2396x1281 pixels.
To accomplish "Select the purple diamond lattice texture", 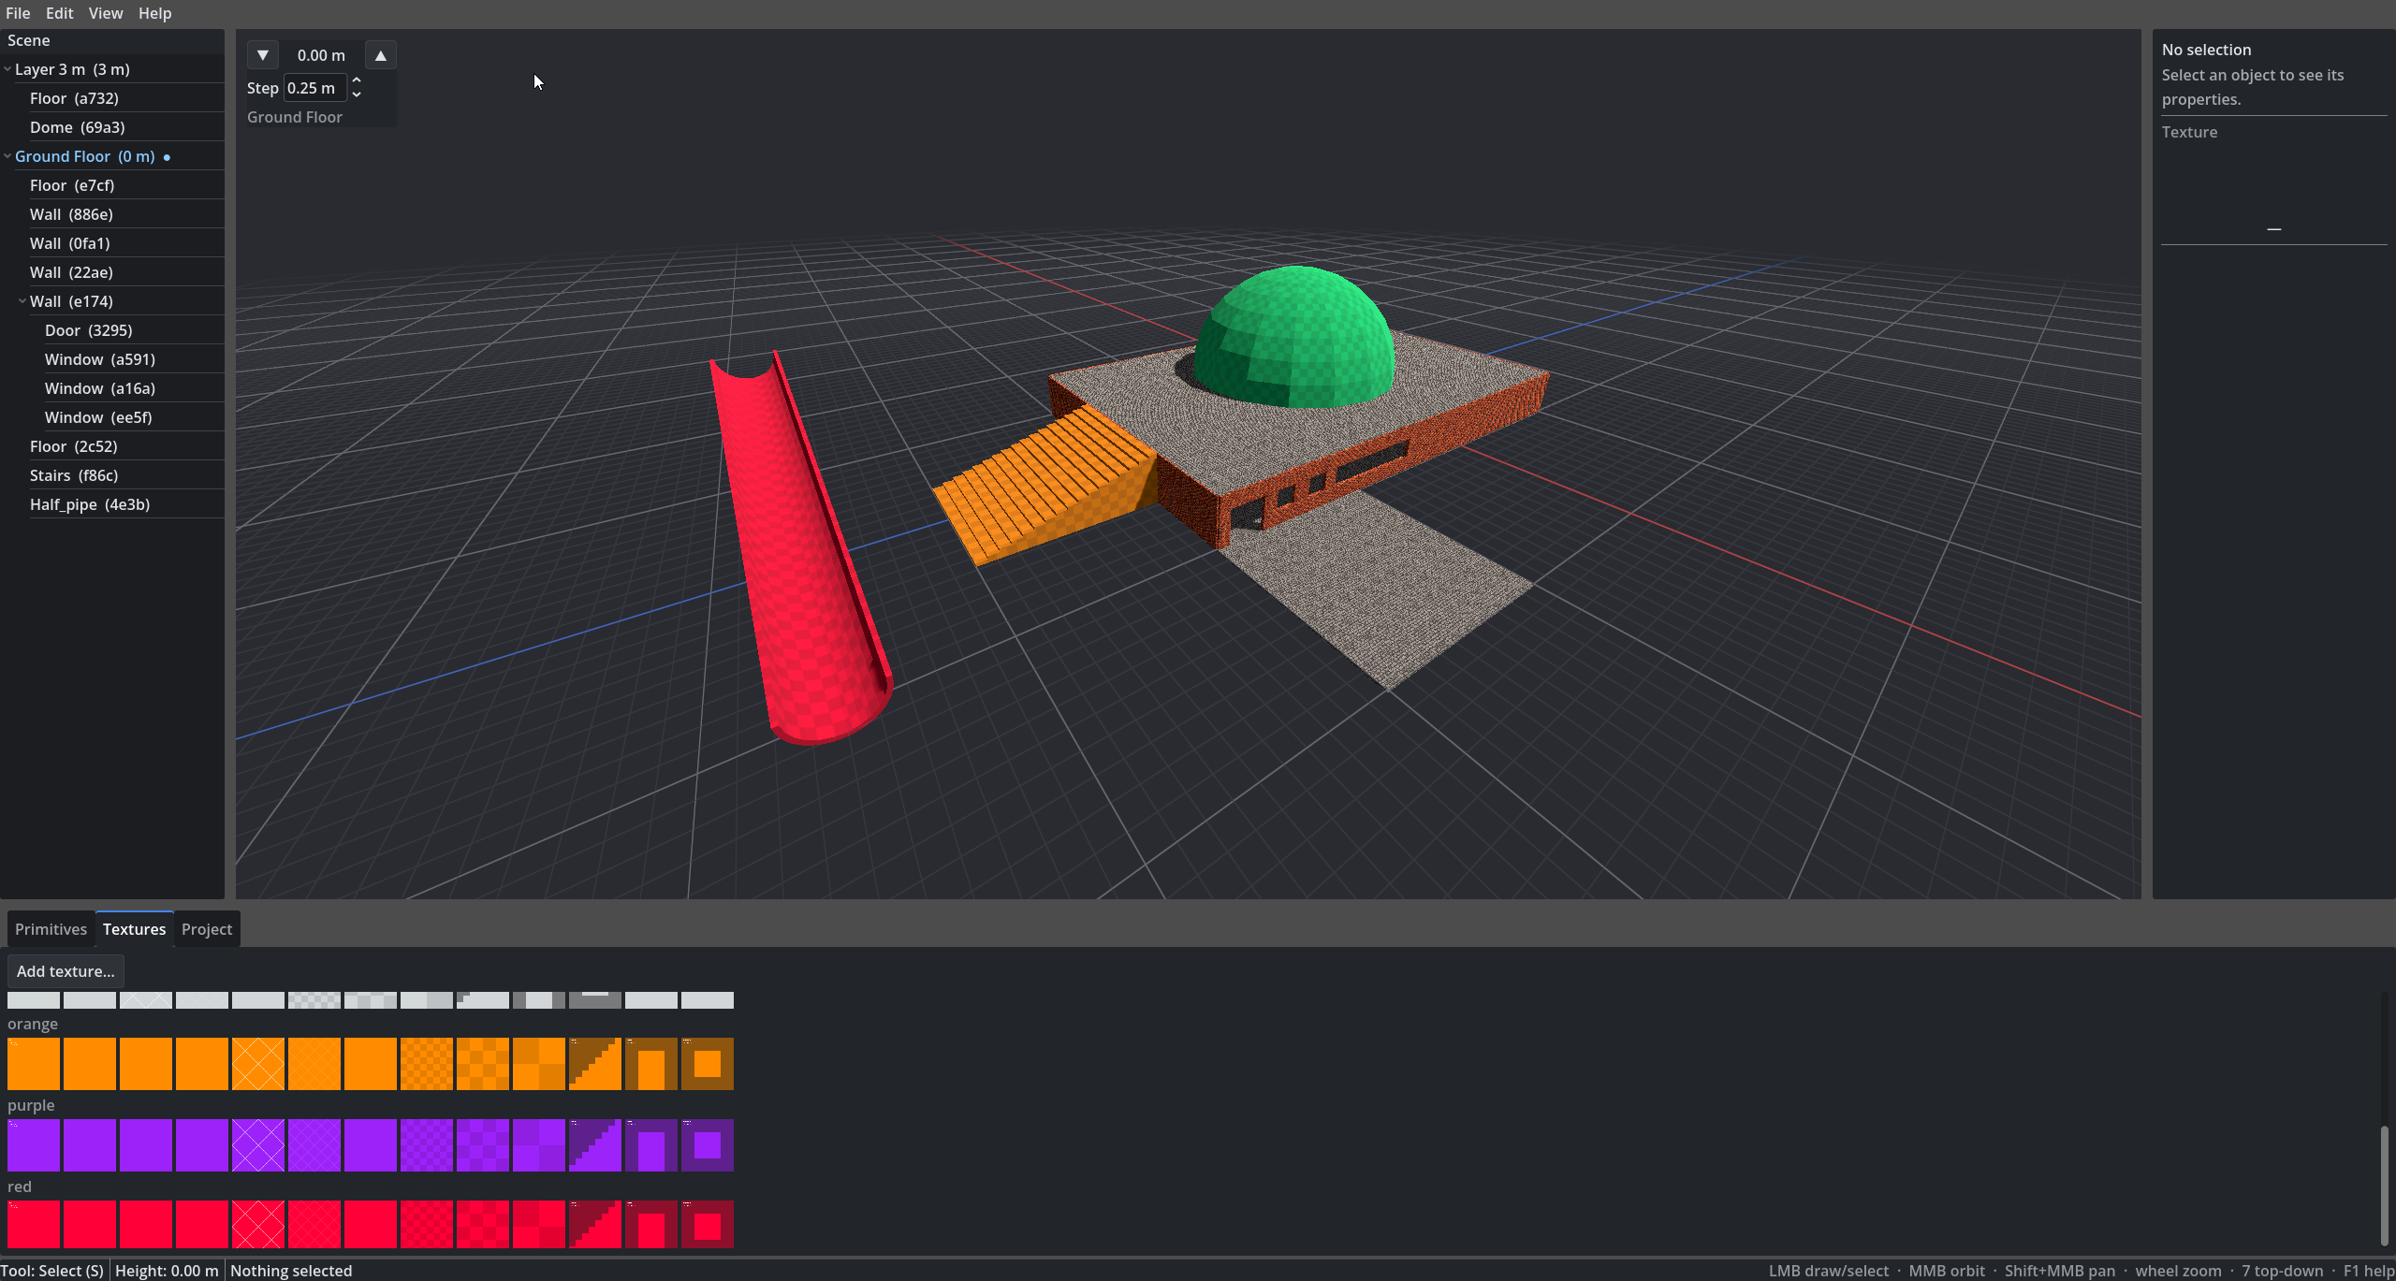I will (x=258, y=1145).
